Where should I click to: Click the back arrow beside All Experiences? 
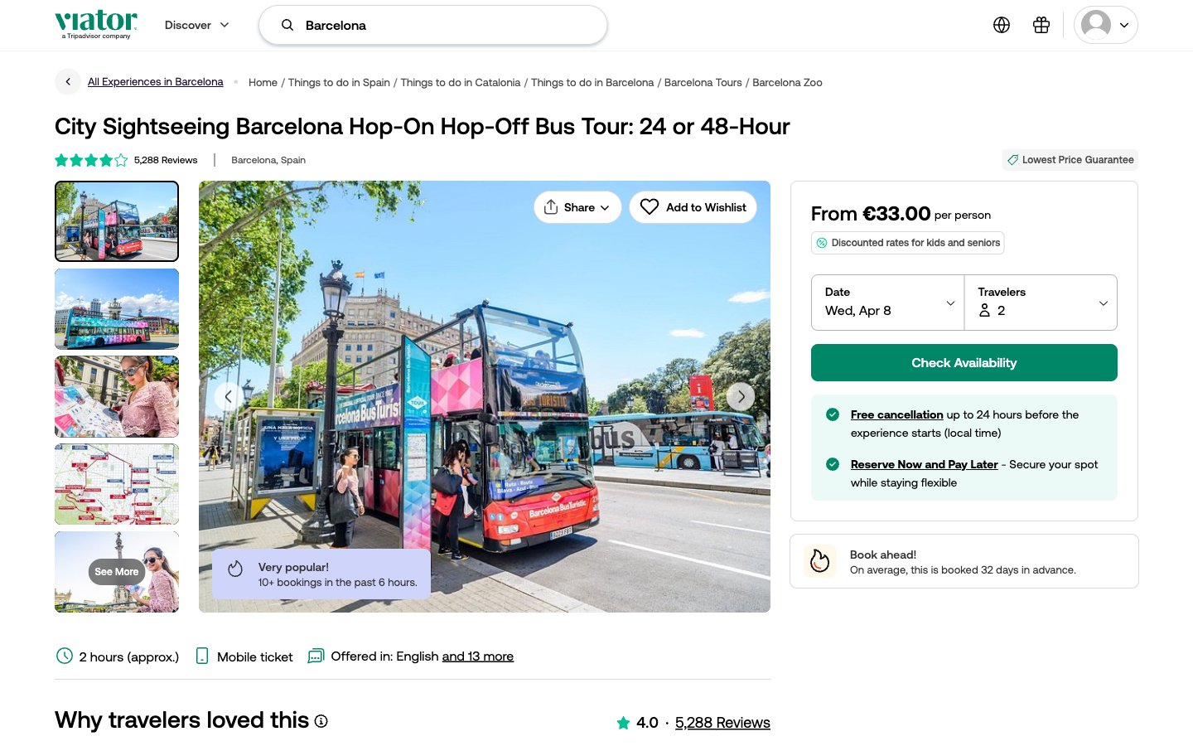pos(68,82)
